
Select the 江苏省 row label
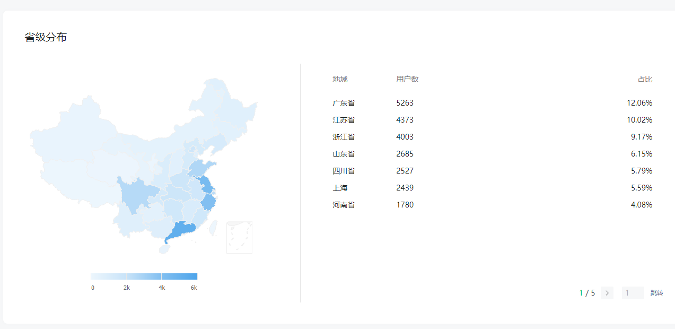coord(344,120)
